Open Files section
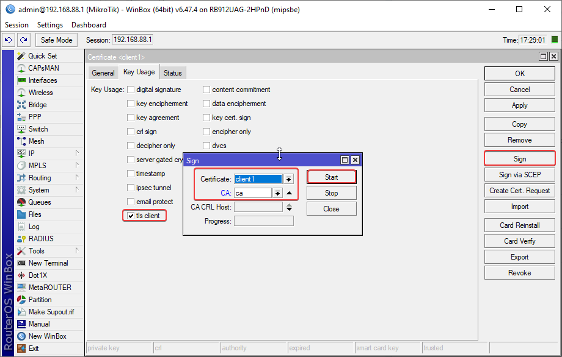This screenshot has width=562, height=357. [x=35, y=214]
